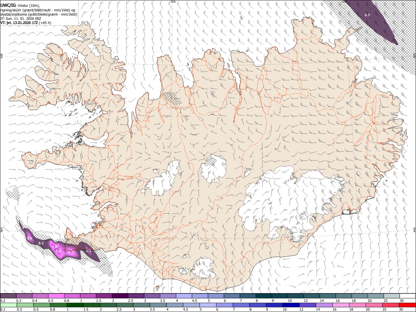Screen dimensions: 416x312
Task: Click the darkest green rain swatch for 1–1.5
Action: click(75, 305)
